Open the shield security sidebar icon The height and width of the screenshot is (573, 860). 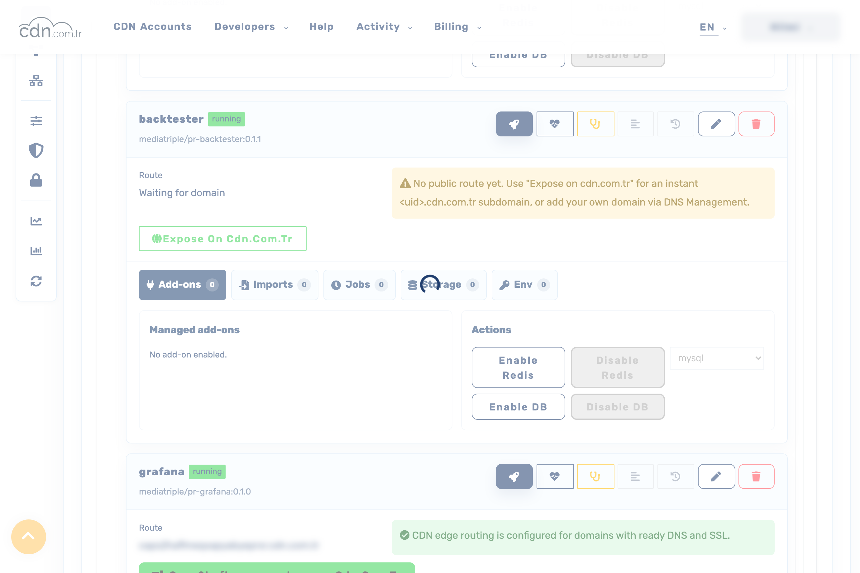pos(36,150)
